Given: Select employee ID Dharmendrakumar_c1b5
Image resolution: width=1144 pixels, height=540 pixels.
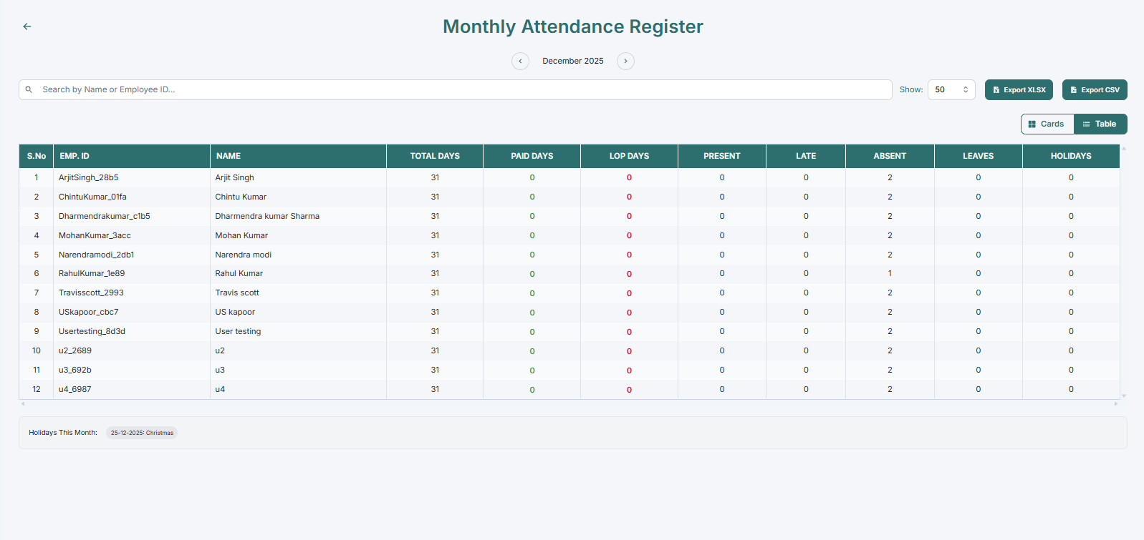Looking at the screenshot, I should click(105, 216).
